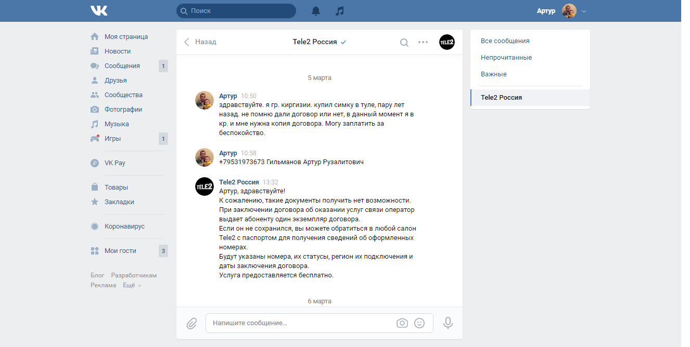Open the three-dot conversation actions menu
690x347 pixels.
click(x=423, y=42)
